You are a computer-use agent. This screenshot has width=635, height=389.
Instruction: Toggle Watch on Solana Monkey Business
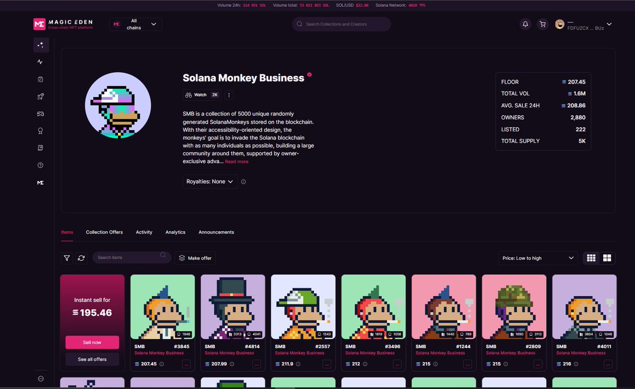pos(201,95)
